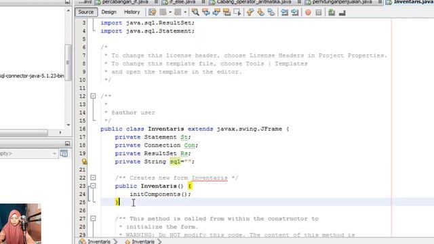Collapse Javadoc fold at line 27
Image resolution: width=434 pixels, height=244 pixels.
click(93, 218)
